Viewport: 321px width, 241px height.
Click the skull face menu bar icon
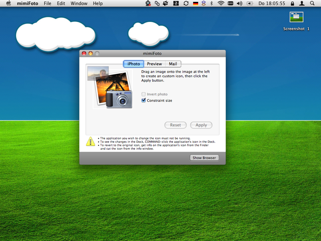(x=148, y=3)
